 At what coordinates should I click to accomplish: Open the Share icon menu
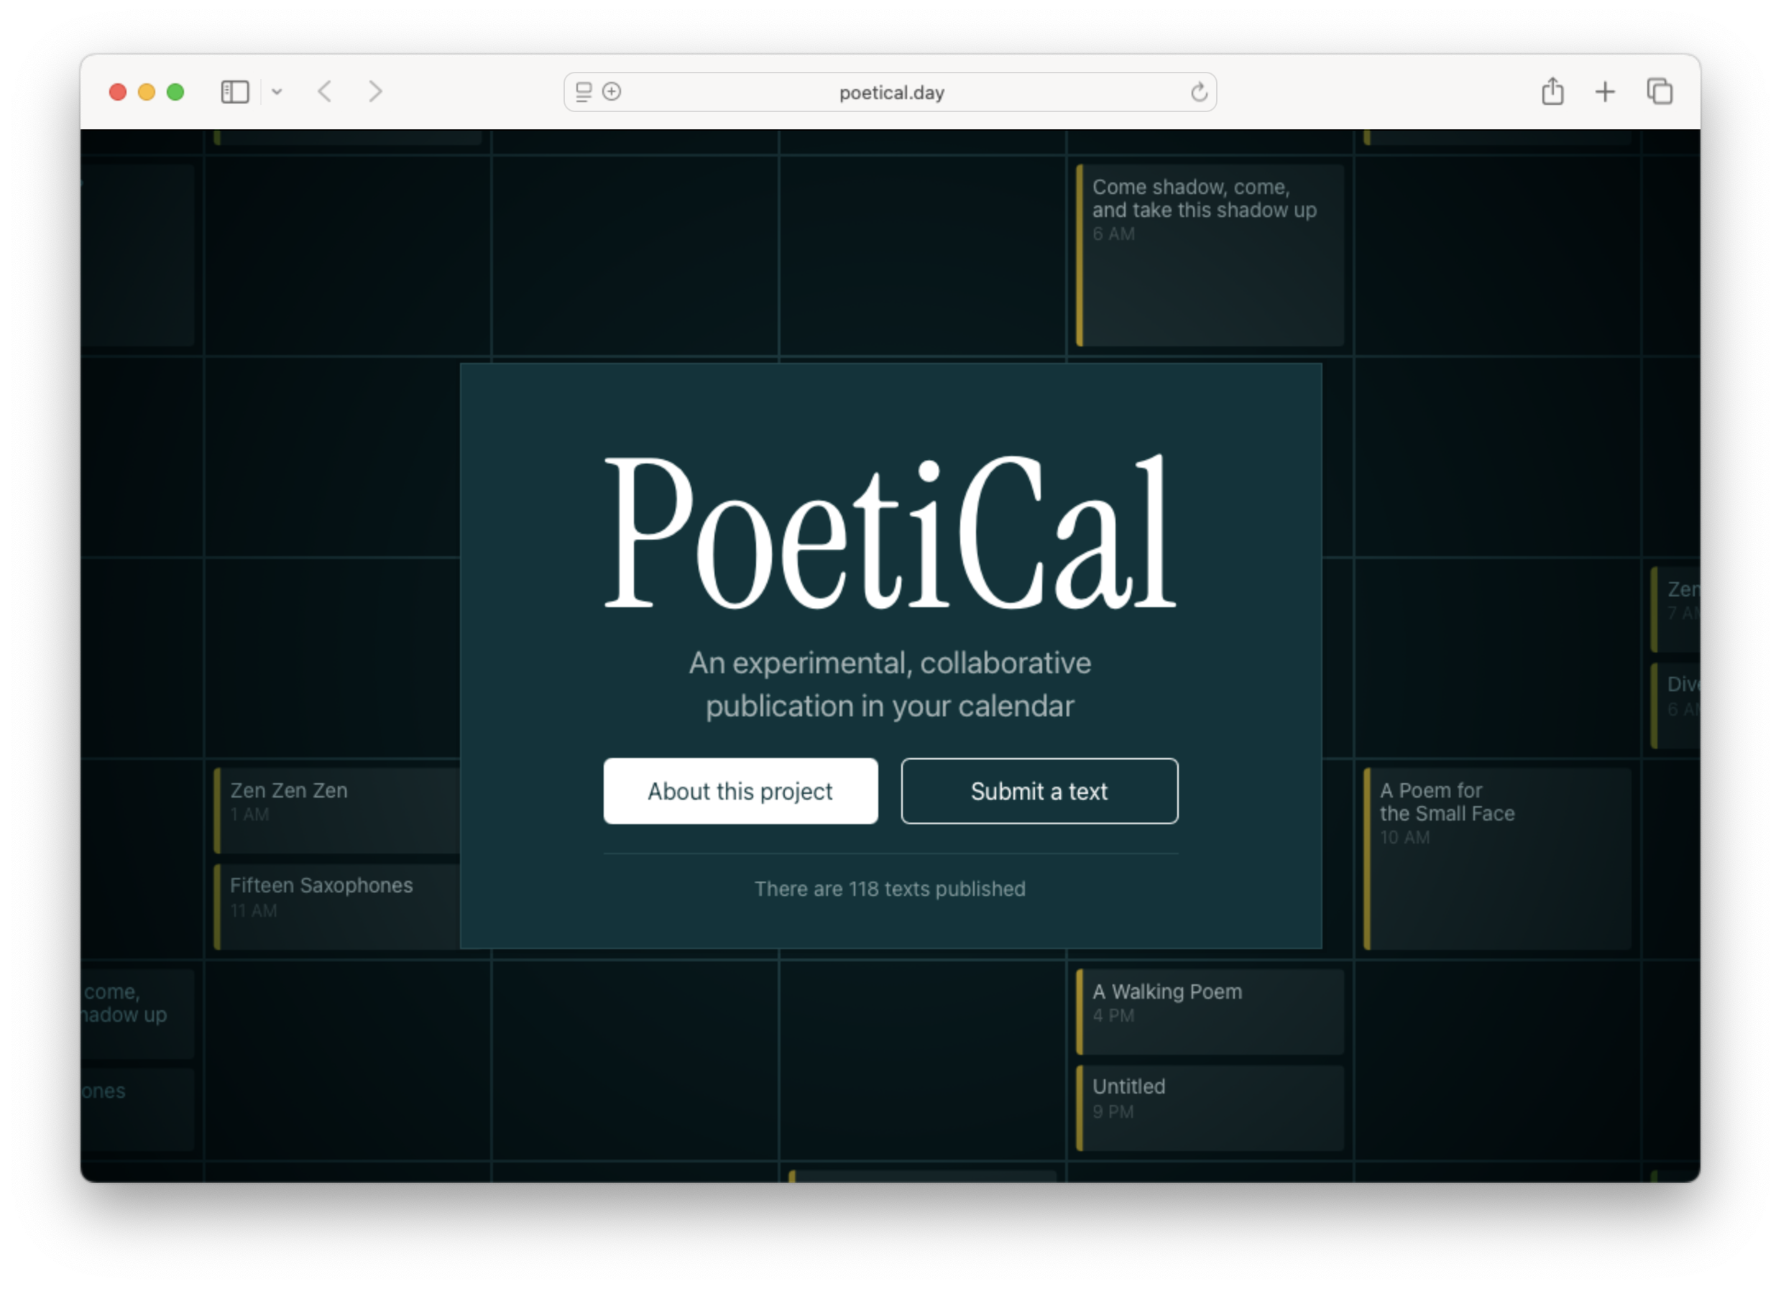[1552, 92]
